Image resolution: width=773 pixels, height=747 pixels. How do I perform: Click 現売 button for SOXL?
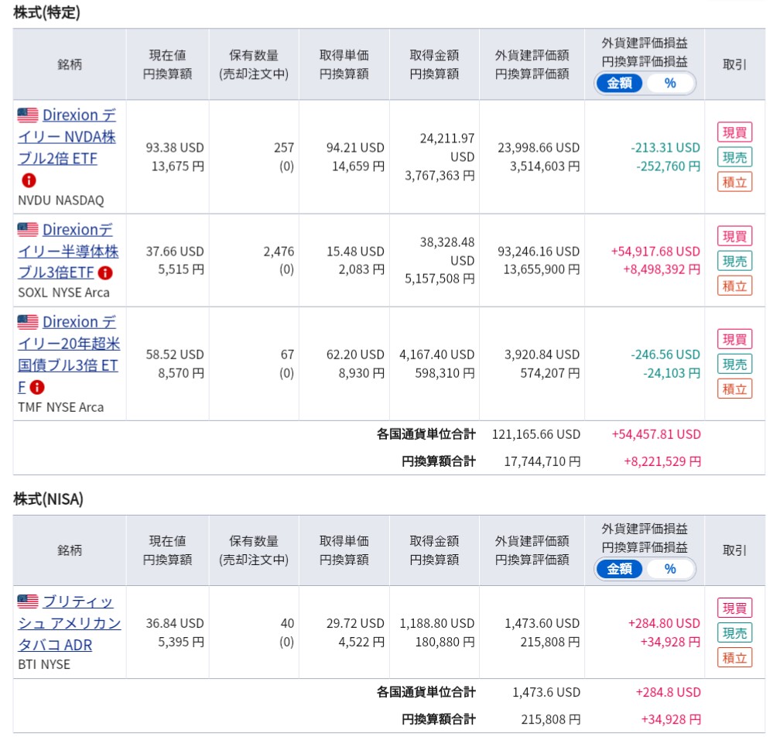[734, 261]
